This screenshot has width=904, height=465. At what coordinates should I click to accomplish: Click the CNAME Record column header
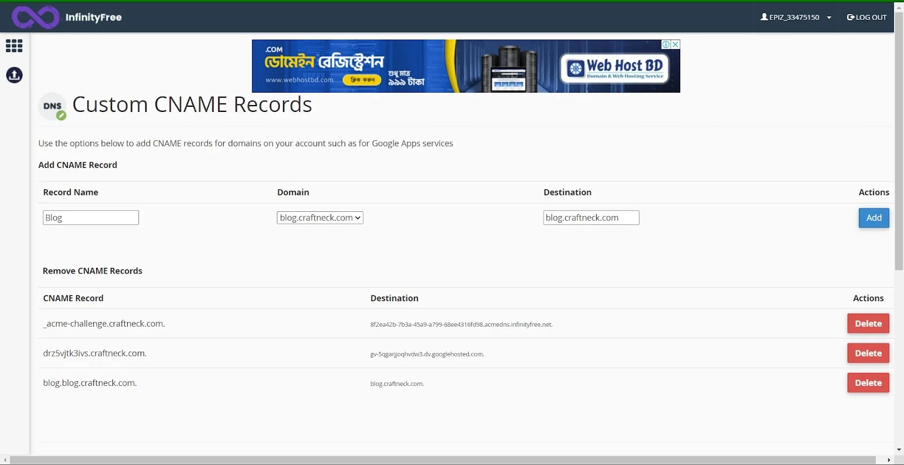73,298
